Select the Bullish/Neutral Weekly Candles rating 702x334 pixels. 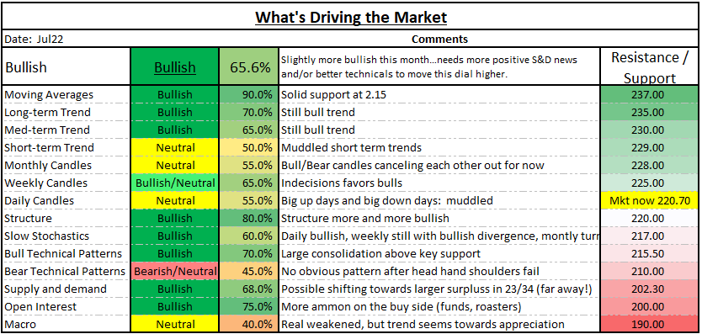[x=174, y=183]
